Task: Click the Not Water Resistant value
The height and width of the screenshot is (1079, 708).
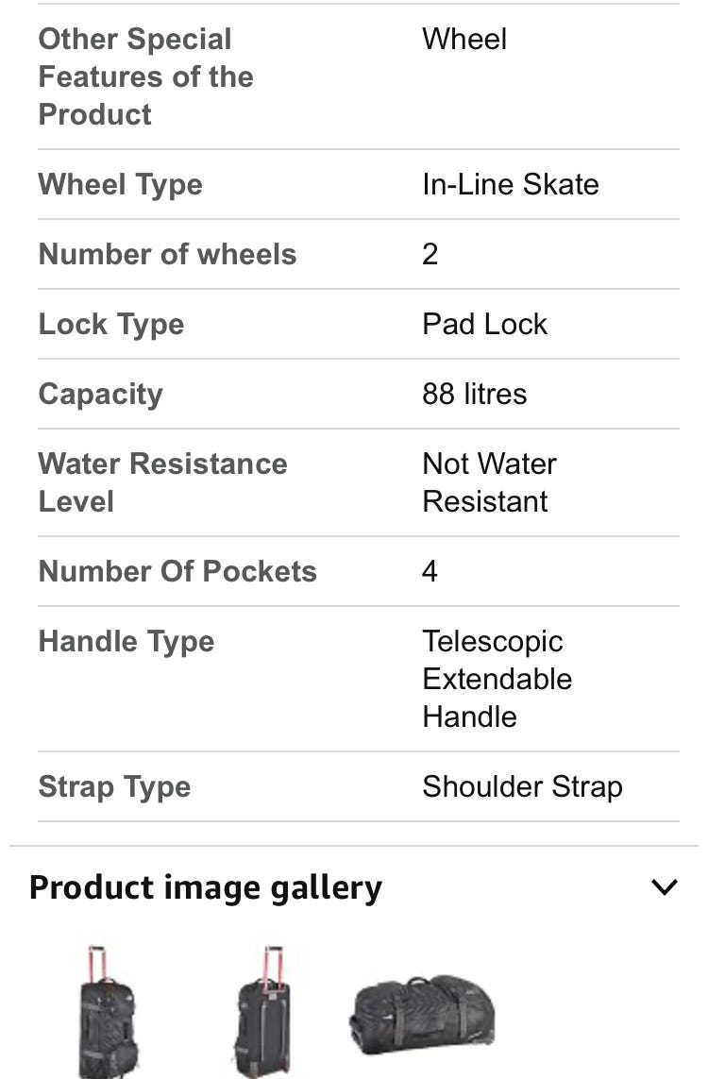Action: point(489,482)
